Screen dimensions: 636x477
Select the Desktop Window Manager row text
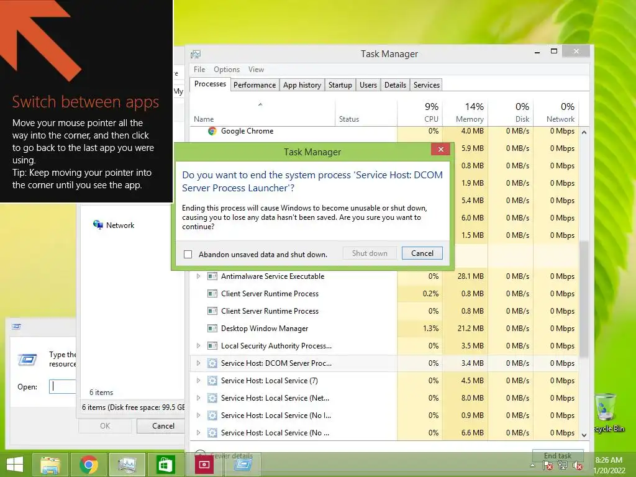(x=265, y=329)
